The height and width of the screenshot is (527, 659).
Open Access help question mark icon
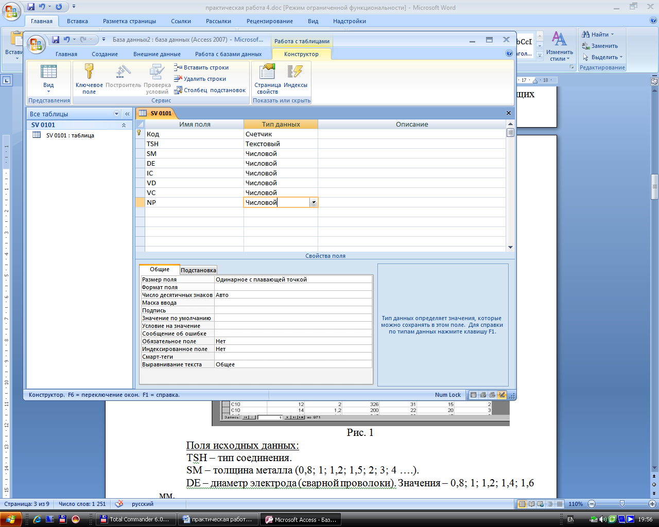coord(509,53)
